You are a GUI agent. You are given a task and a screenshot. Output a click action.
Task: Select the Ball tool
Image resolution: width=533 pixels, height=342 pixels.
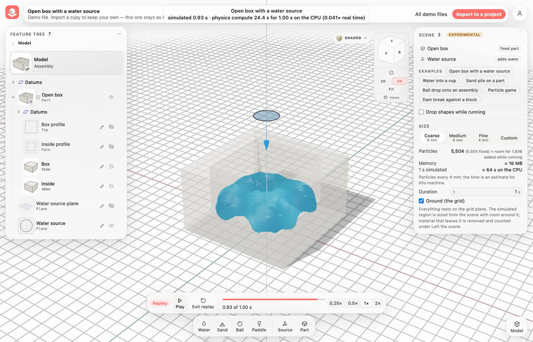point(240,326)
